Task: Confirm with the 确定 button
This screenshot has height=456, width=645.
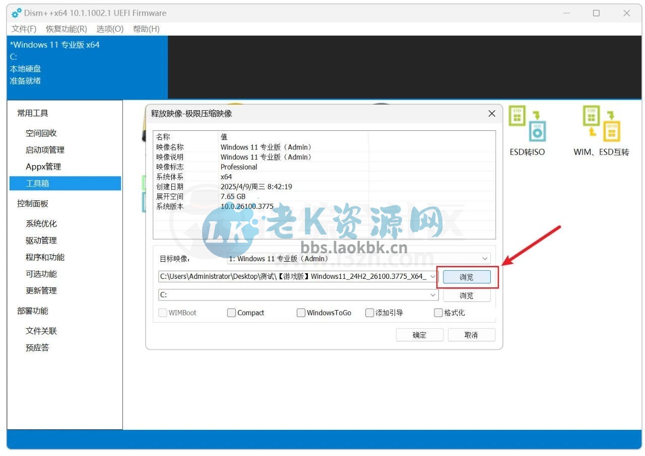Action: coord(419,335)
